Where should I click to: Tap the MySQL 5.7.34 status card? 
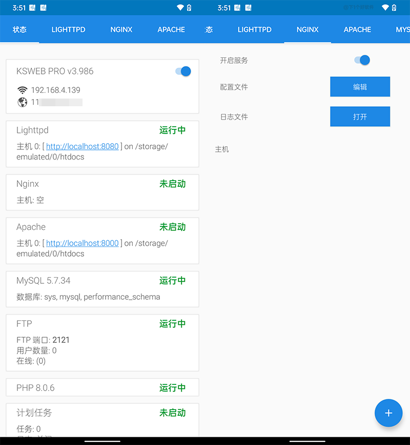click(102, 289)
